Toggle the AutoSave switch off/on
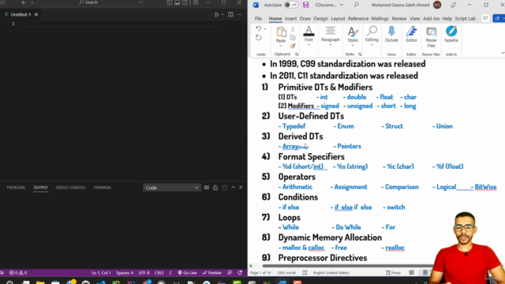The width and height of the screenshot is (505, 284). click(291, 5)
